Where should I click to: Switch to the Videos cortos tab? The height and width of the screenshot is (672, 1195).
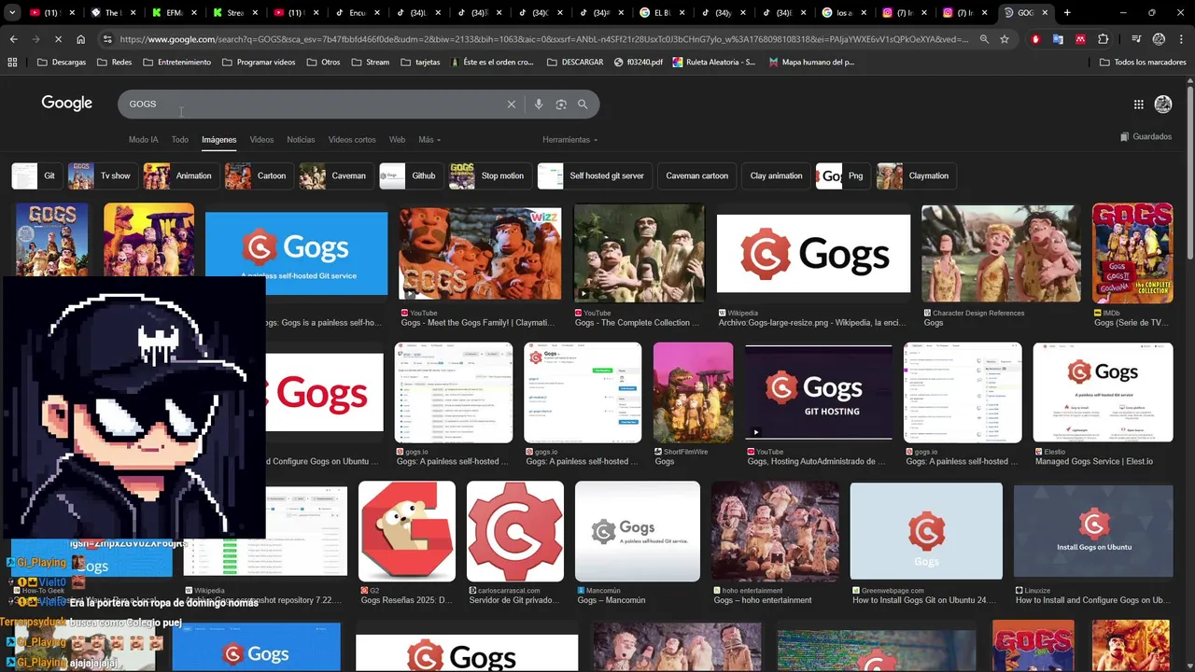point(352,140)
